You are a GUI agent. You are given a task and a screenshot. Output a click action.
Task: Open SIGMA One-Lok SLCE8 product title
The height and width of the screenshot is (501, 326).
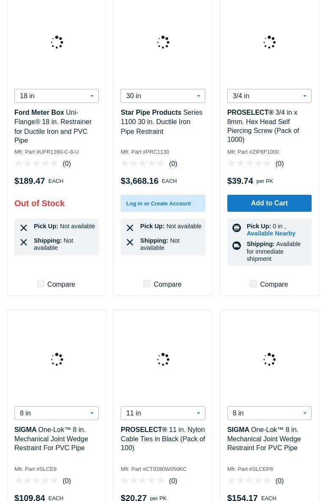(x=51, y=439)
